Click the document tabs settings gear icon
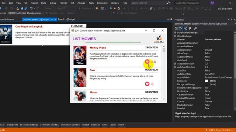This screenshot has height=132, width=236. [171, 19]
